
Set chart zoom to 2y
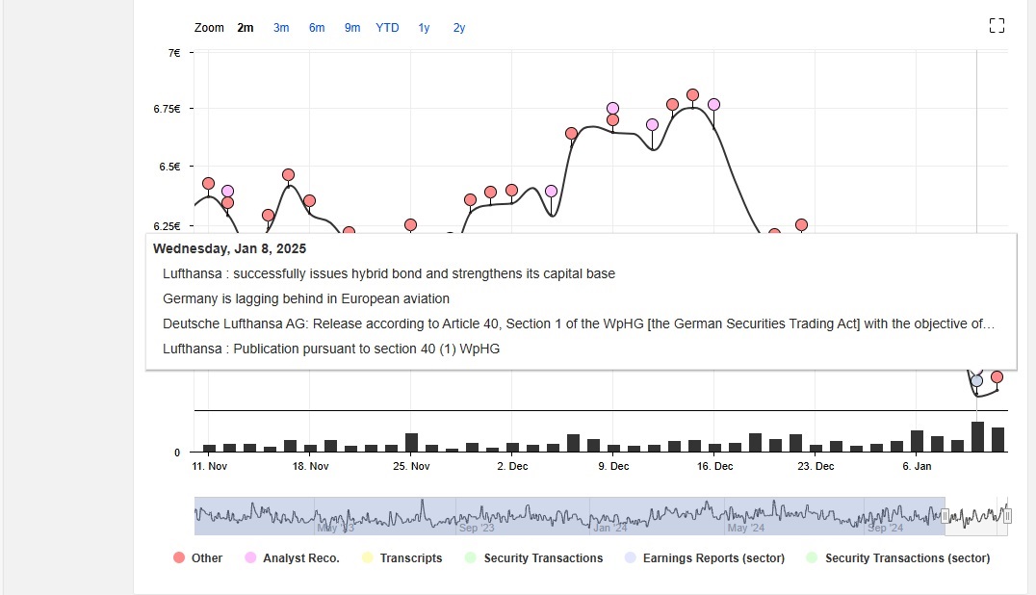coord(459,28)
